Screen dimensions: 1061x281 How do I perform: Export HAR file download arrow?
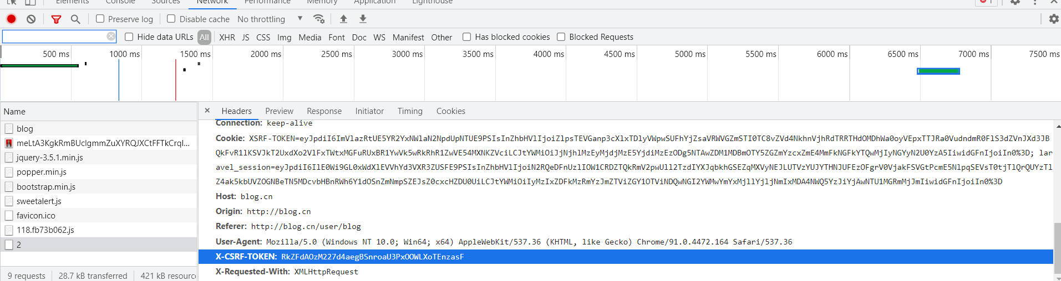(363, 19)
